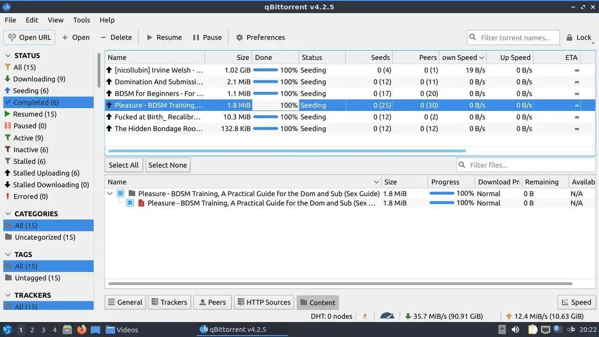Screen dimensions: 599x337
Task: Select the All (15) status filter icon
Action: (7, 67)
